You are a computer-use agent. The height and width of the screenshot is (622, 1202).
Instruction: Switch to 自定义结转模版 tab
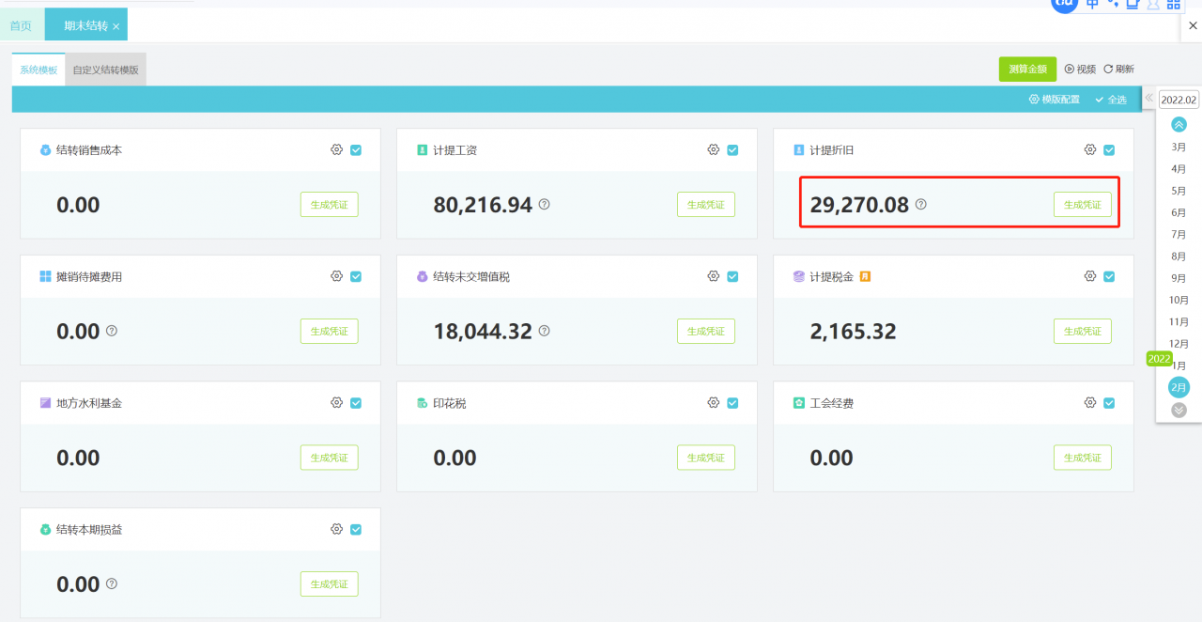105,70
